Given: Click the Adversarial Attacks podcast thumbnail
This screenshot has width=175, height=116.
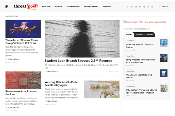Looking at the screenshot, I should click(164, 58).
